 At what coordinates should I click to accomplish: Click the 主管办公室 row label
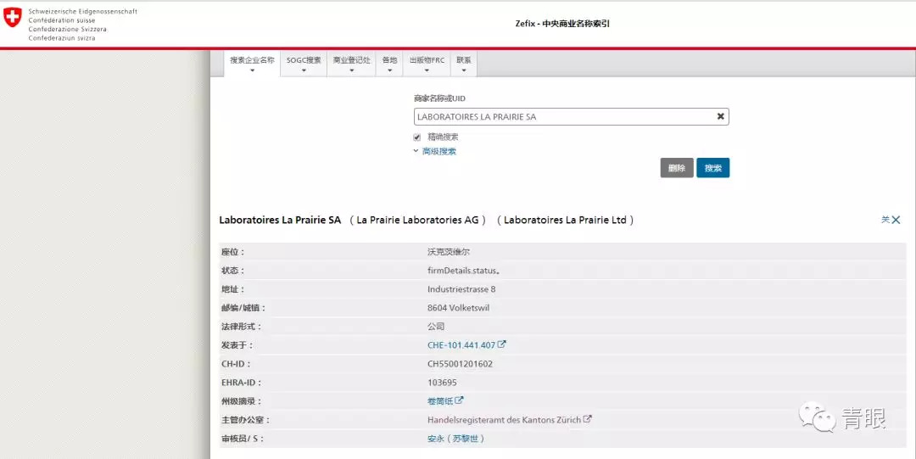coord(245,420)
